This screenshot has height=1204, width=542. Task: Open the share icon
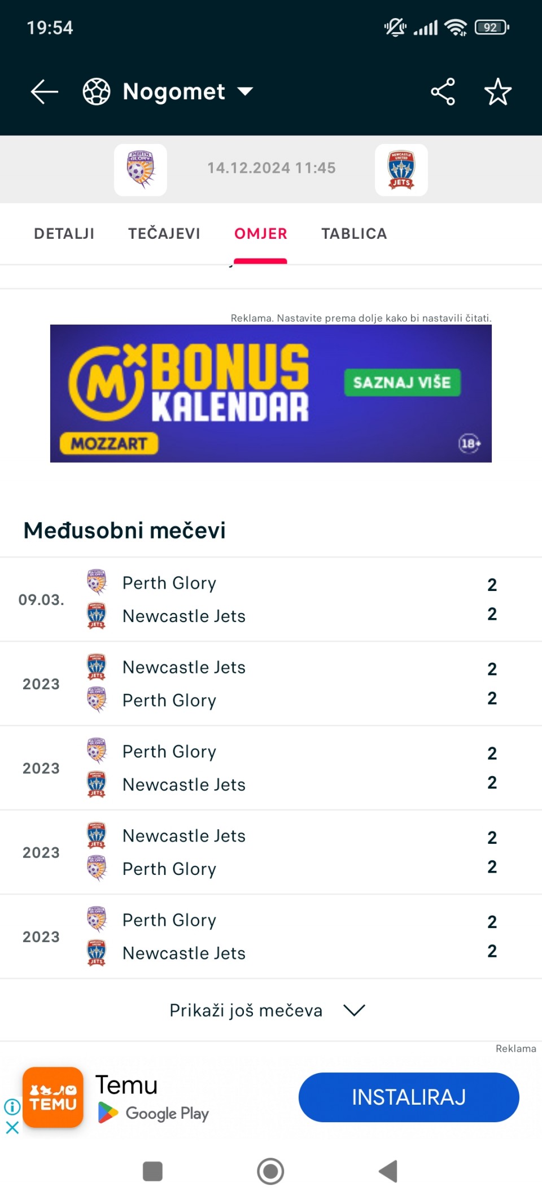coord(443,91)
